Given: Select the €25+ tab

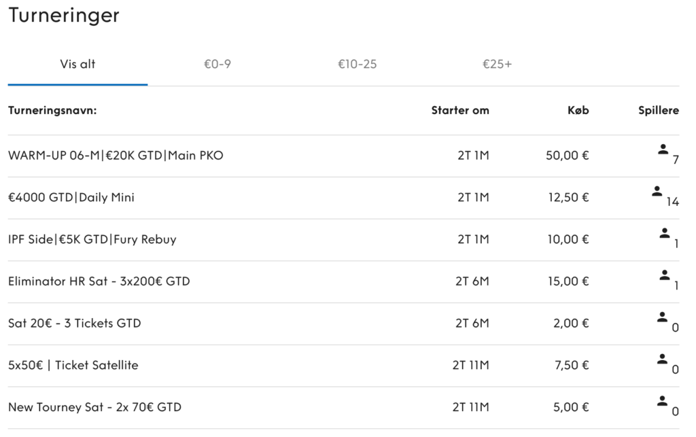Looking at the screenshot, I should (497, 65).
